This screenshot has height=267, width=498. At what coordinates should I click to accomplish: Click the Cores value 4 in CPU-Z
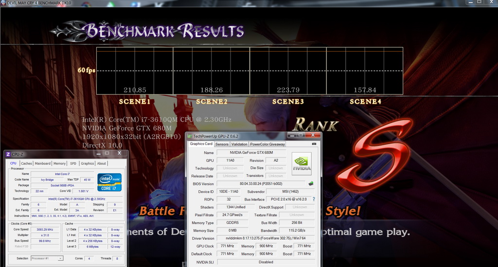coord(89,258)
